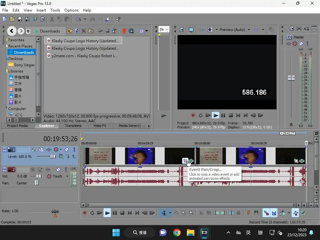Open the Edit tool dropdown arrow
The image size is (320, 240).
(170, 213)
